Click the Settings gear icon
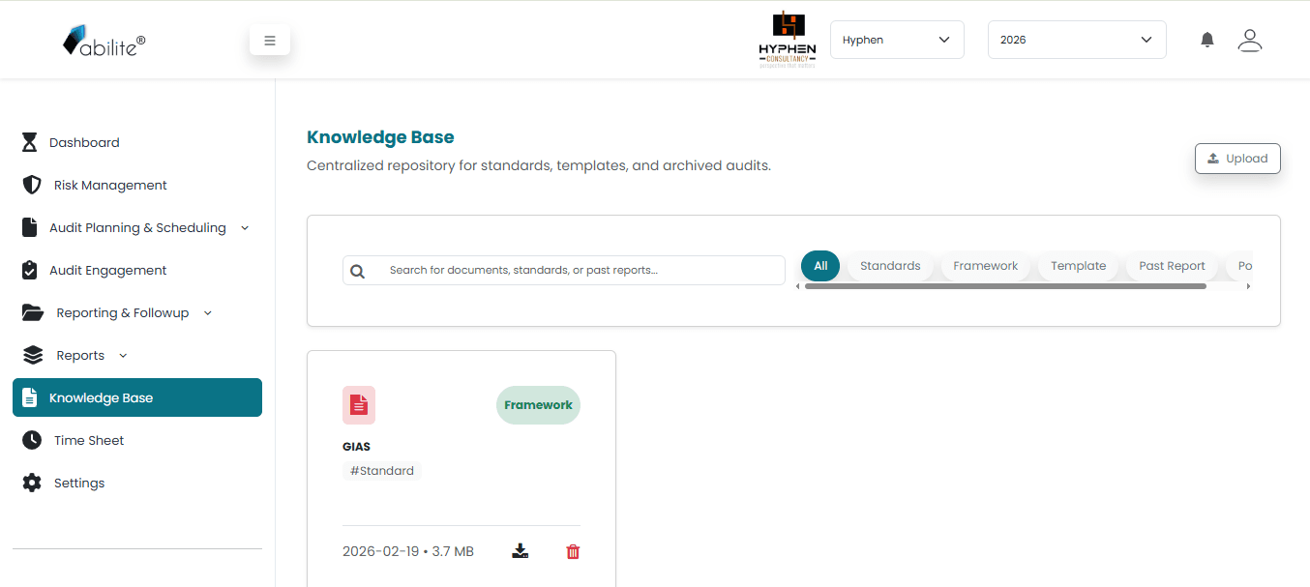Image resolution: width=1310 pixels, height=587 pixels. [32, 483]
